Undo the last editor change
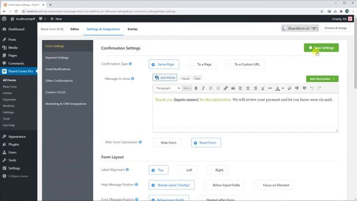Viewport: 357px width, 201px height. pyautogui.click(x=312, y=88)
